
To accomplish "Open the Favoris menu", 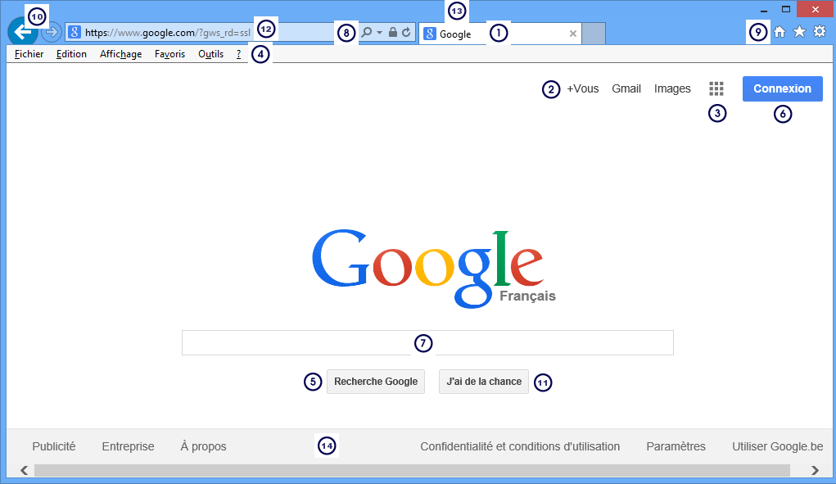I will pyautogui.click(x=170, y=54).
